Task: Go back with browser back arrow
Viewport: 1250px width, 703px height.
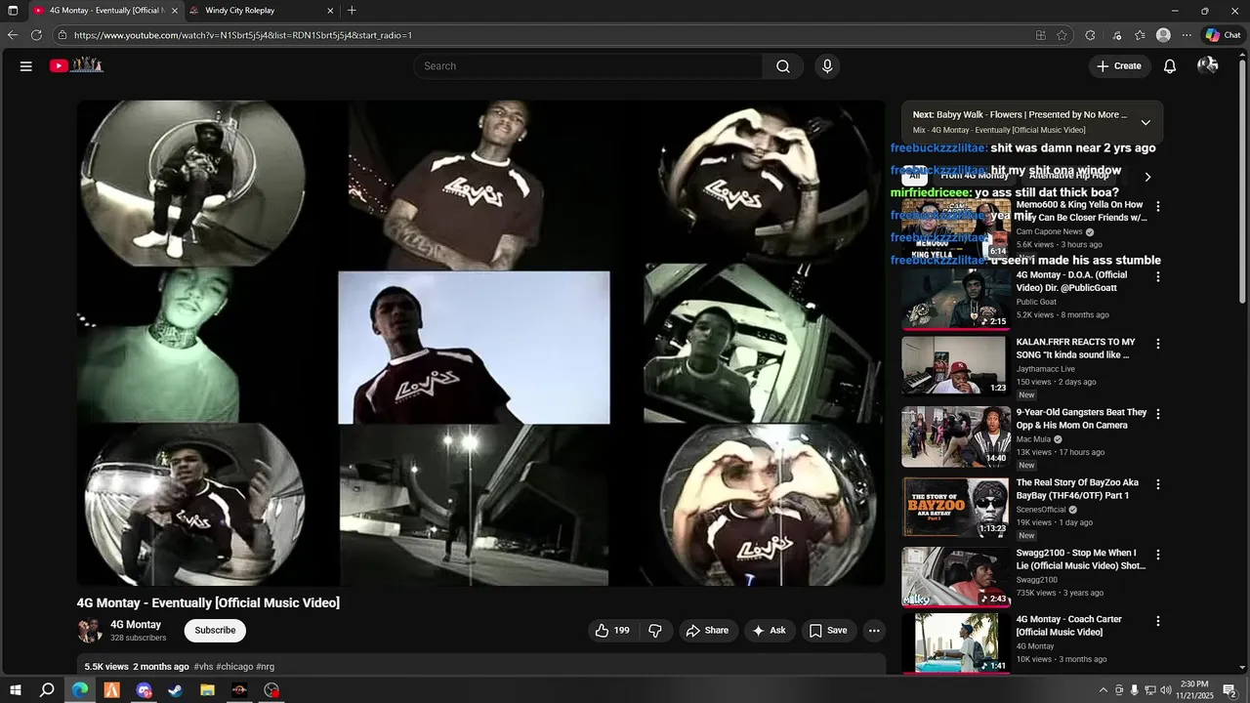Action: point(13,35)
